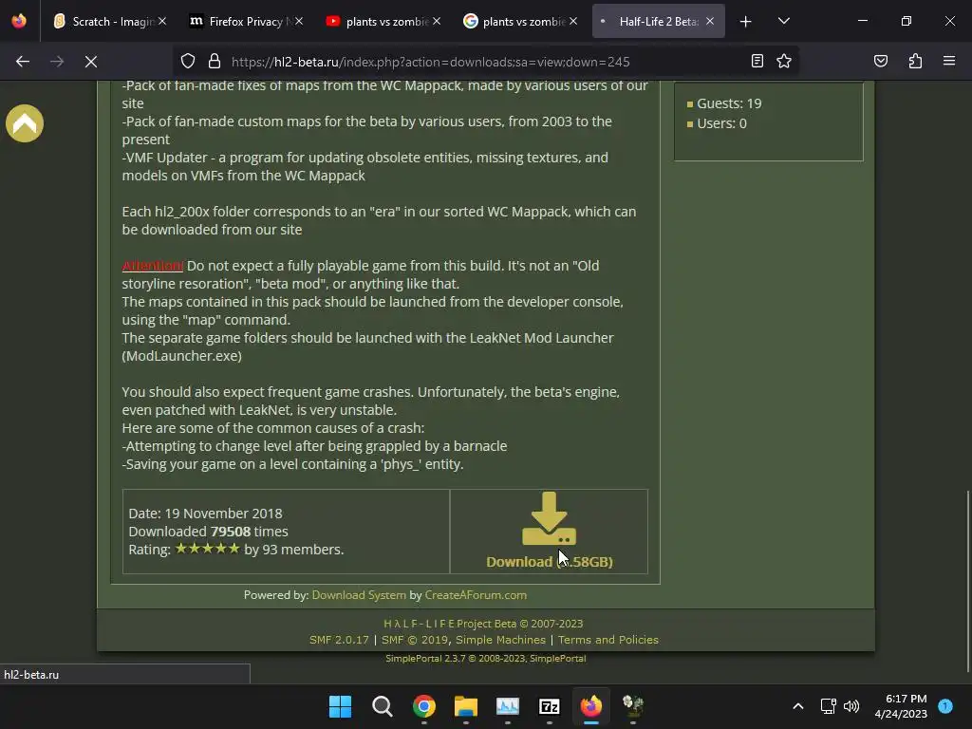Open Terms and Policies link
This screenshot has width=972, height=729.
pyautogui.click(x=608, y=640)
